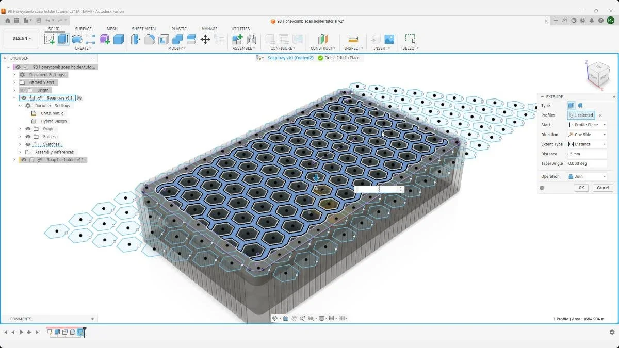The width and height of the screenshot is (619, 348).
Task: Open the notifications bell icon
Action: click(x=592, y=20)
